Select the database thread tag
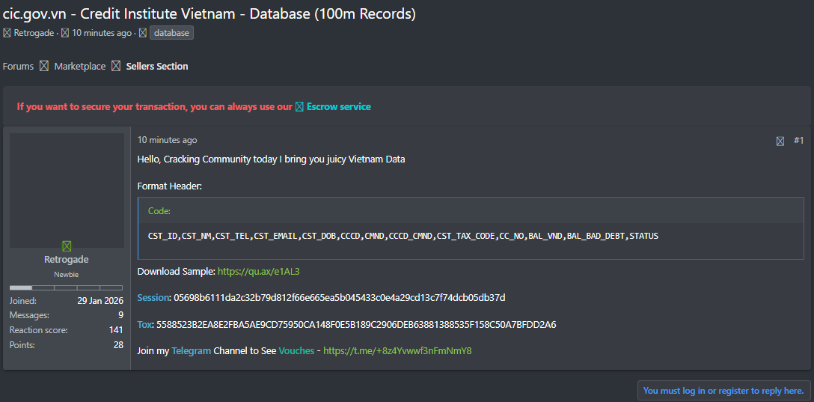 click(172, 33)
